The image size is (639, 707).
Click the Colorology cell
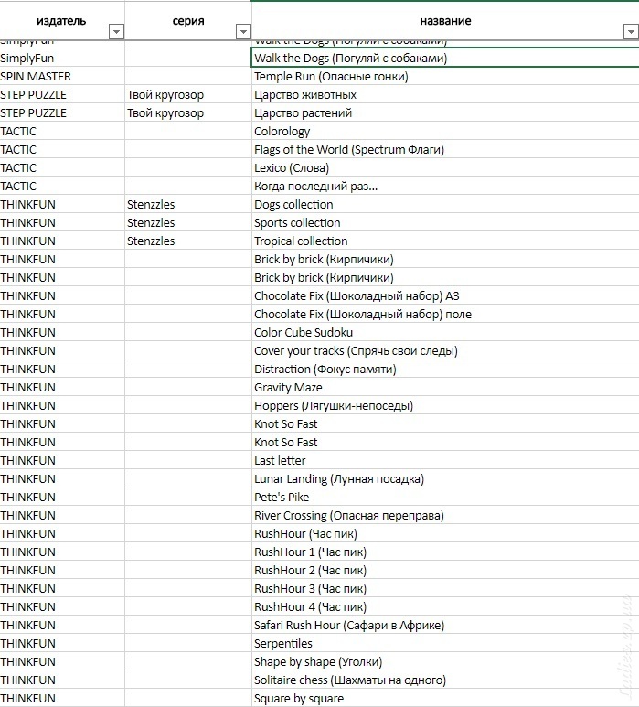pyautogui.click(x=445, y=131)
